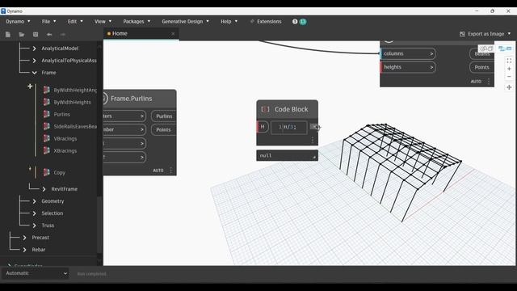
Task: Open the File menu
Action: [x=48, y=22]
